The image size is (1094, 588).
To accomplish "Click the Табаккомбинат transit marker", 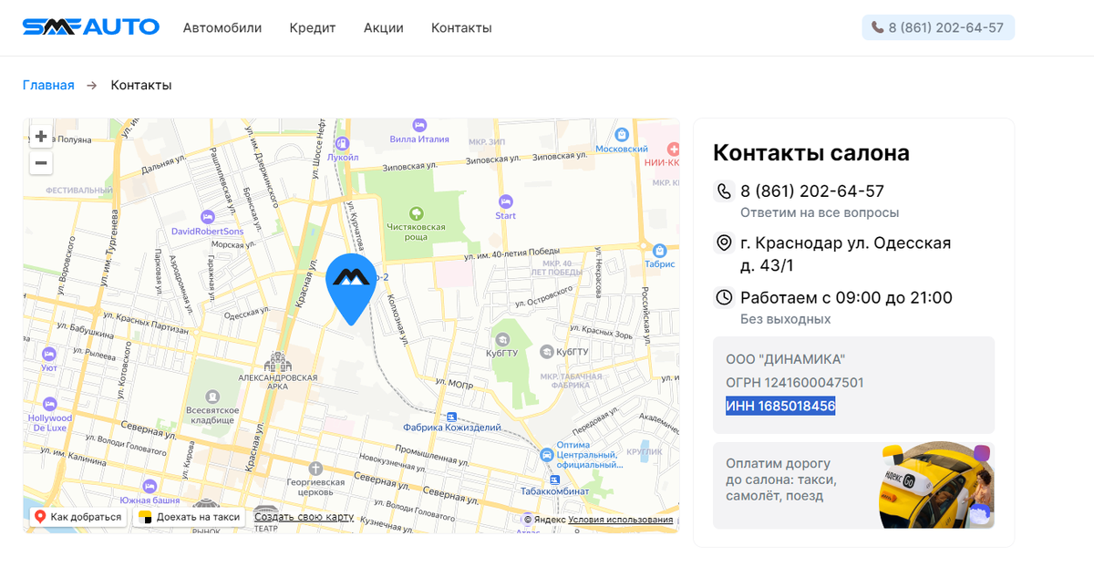I will tap(555, 479).
